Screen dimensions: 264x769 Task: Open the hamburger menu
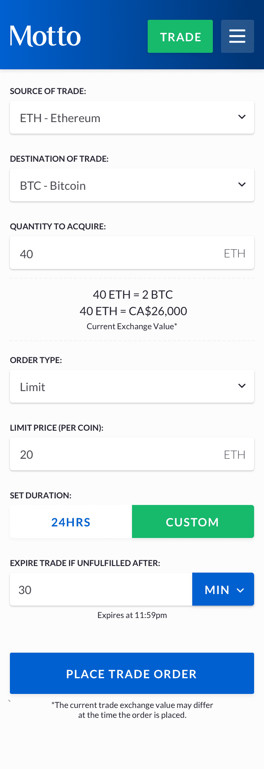pos(238,36)
